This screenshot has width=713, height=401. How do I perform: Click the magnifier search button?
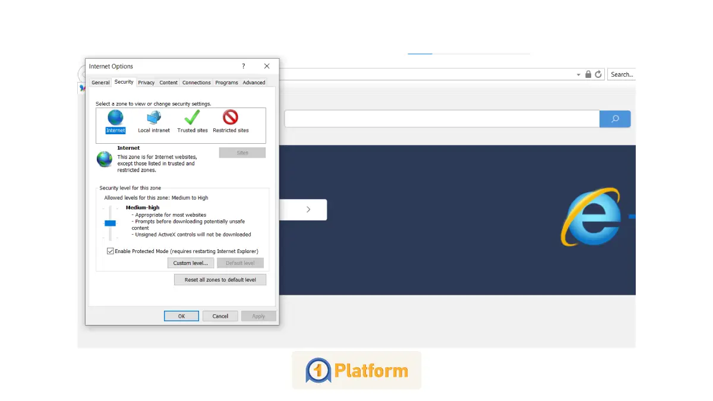615,119
